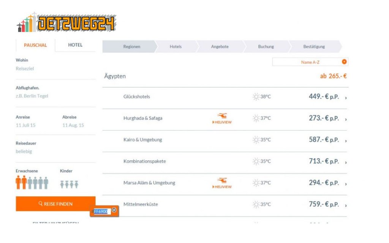Select the sixth adult figure icon

click(x=46, y=183)
